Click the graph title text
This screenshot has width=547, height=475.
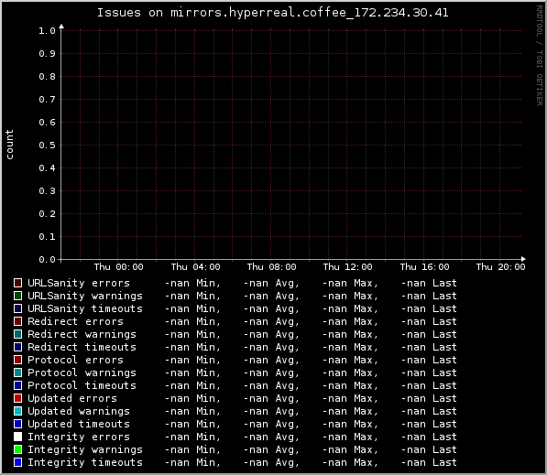tap(272, 13)
